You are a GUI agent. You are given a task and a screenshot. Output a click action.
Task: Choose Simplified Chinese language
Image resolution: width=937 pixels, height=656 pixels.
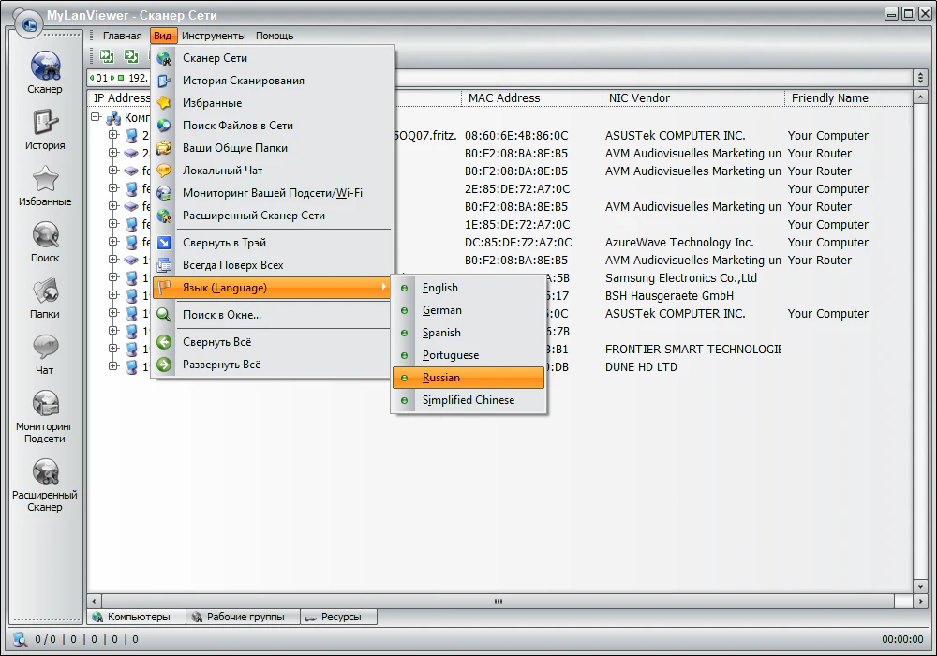[x=468, y=400]
